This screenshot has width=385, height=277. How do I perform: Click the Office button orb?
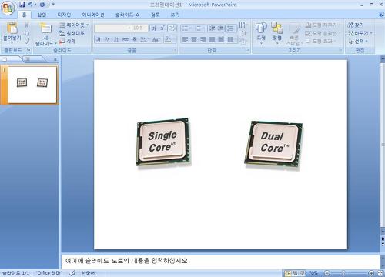8,8
